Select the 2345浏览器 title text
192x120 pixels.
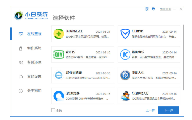73,73
